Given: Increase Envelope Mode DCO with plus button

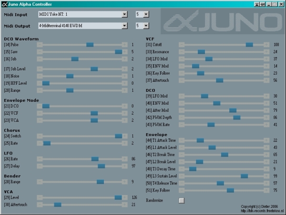Looking at the screenshot, I should coord(124,106).
